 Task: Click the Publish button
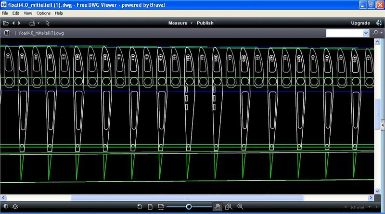[x=205, y=23]
